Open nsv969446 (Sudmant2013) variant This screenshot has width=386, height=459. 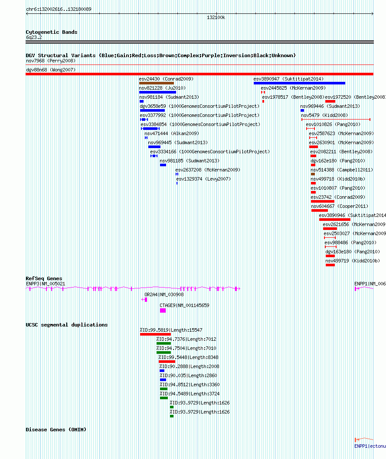[x=330, y=106]
